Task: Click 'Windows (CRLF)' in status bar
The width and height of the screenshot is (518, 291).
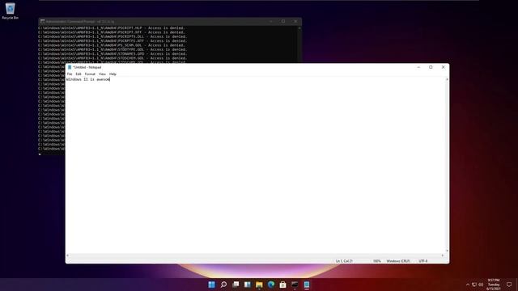Action: (398, 261)
